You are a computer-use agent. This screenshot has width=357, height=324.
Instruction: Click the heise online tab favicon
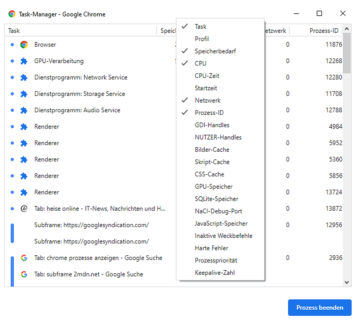click(x=24, y=209)
